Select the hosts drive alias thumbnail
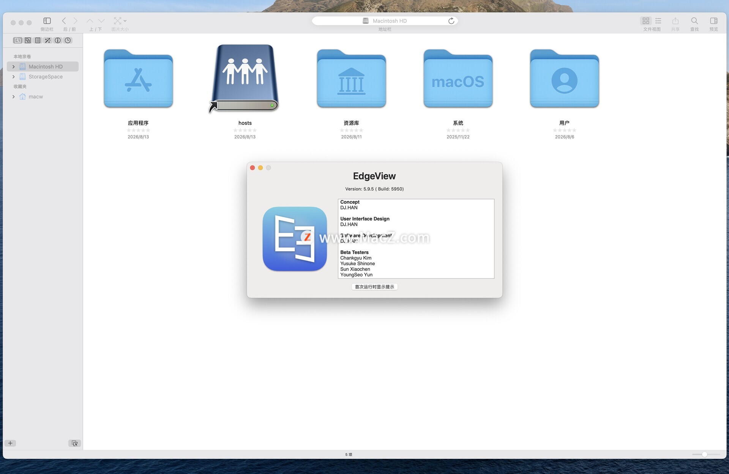This screenshot has height=474, width=729. point(245,79)
